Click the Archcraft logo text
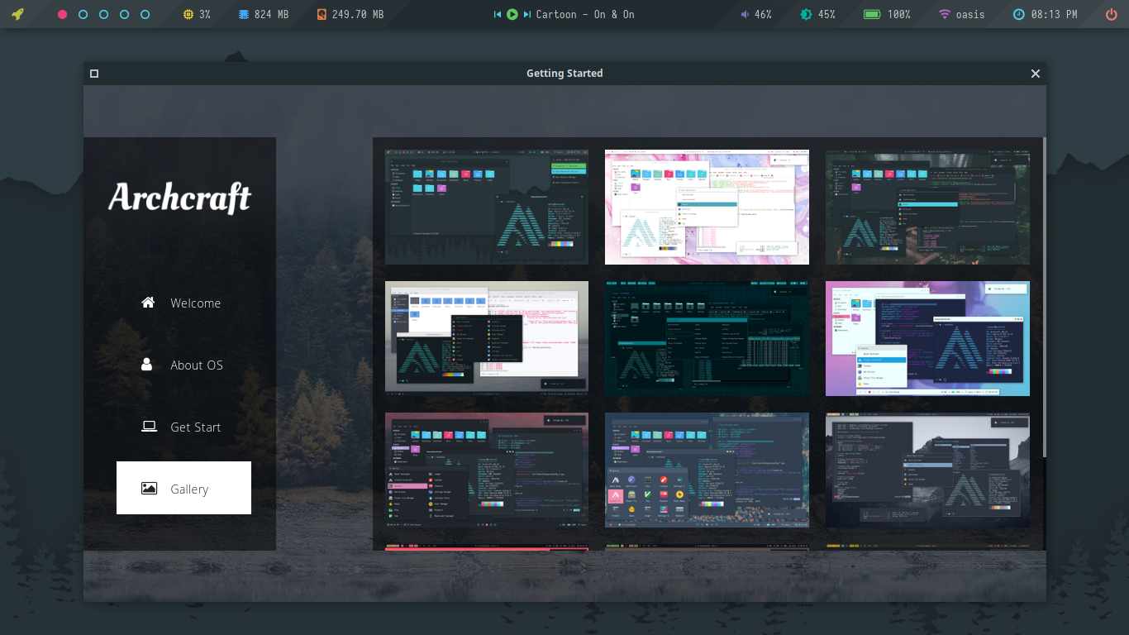Image resolution: width=1129 pixels, height=635 pixels. tap(179, 198)
